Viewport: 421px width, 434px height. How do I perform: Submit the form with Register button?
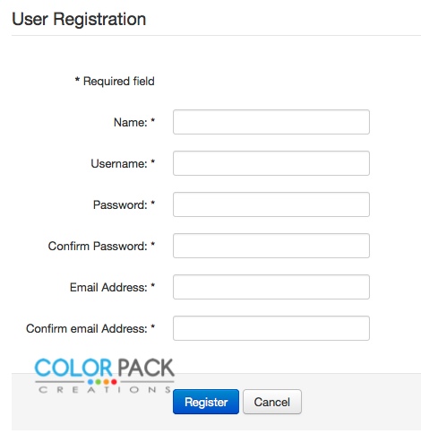coord(206,402)
